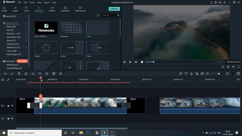The height and width of the screenshot is (136, 242).
Task: Open the Help menu
Action: point(54,3)
